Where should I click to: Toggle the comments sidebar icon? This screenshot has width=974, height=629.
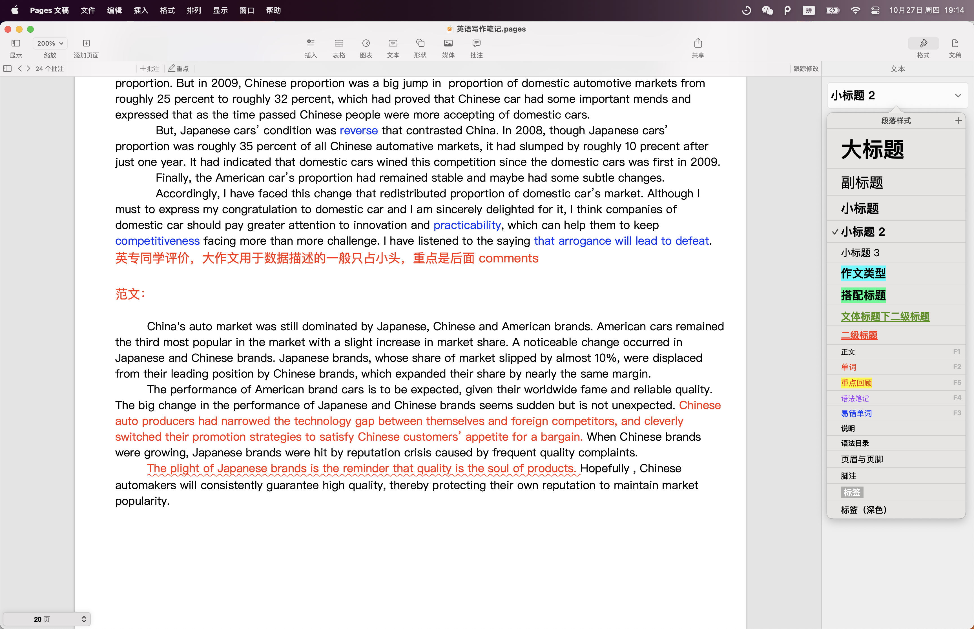tap(7, 69)
